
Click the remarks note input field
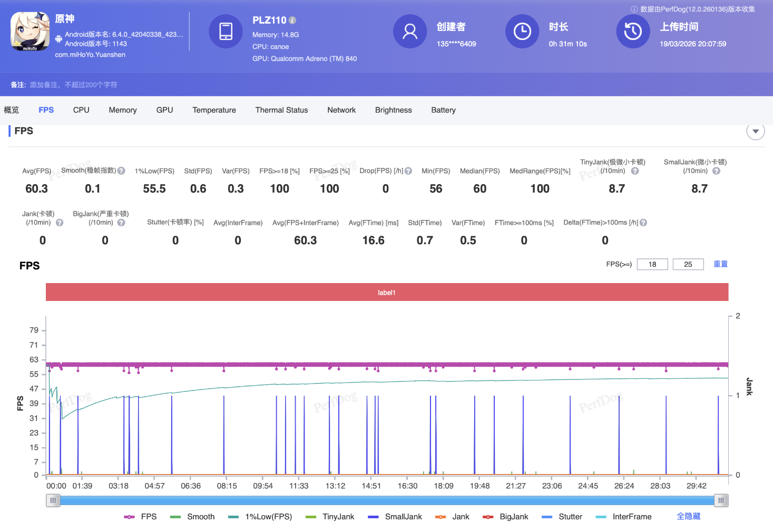click(74, 85)
